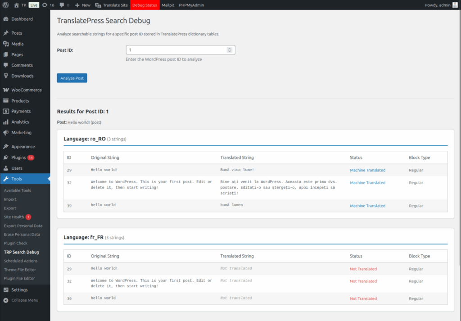Open the WordPress logo menu in admin bar

(x=5, y=5)
